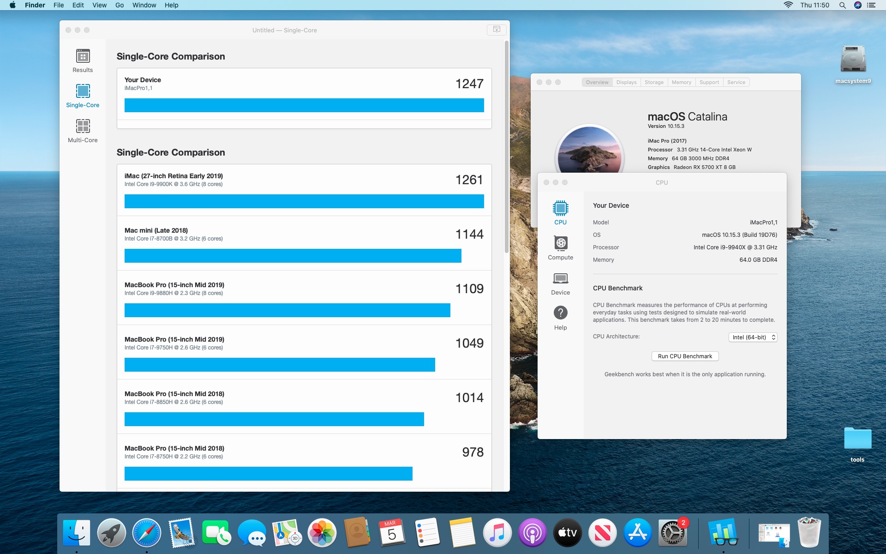Open the CPU Architecture dropdown
Image resolution: width=886 pixels, height=554 pixels.
coord(753,337)
